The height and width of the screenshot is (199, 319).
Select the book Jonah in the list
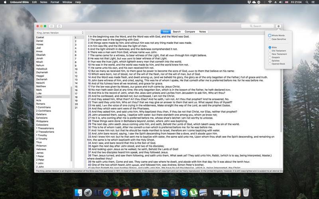pyautogui.click(x=39, y=58)
